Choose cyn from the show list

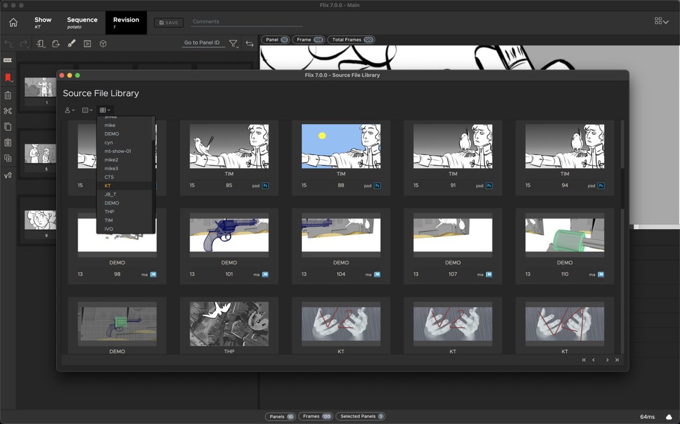[x=126, y=143]
